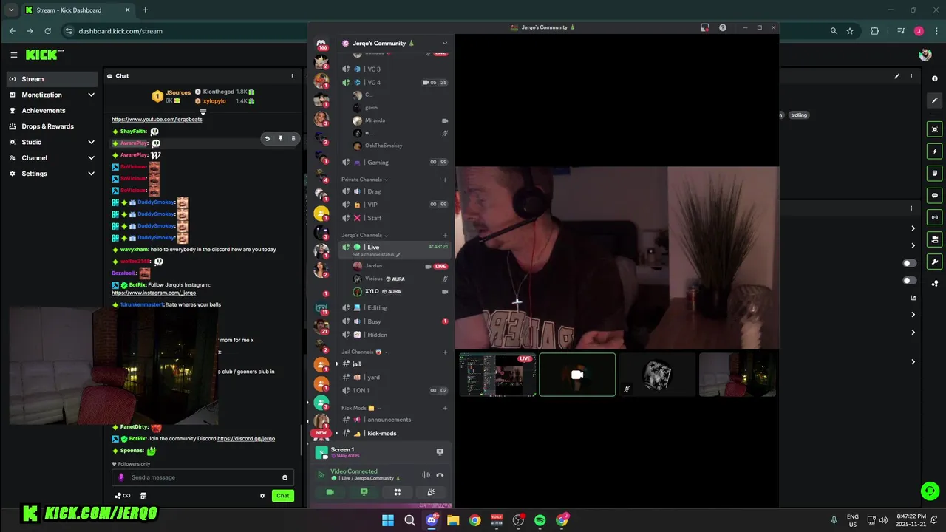Toggle the lightning quick actions widget

pos(935,151)
